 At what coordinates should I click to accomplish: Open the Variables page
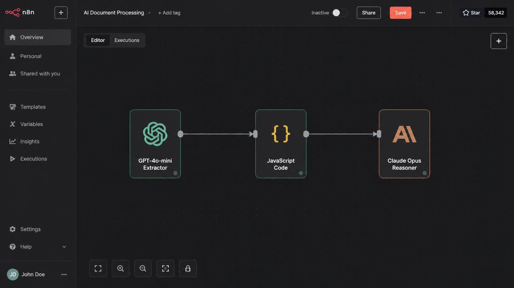(31, 124)
